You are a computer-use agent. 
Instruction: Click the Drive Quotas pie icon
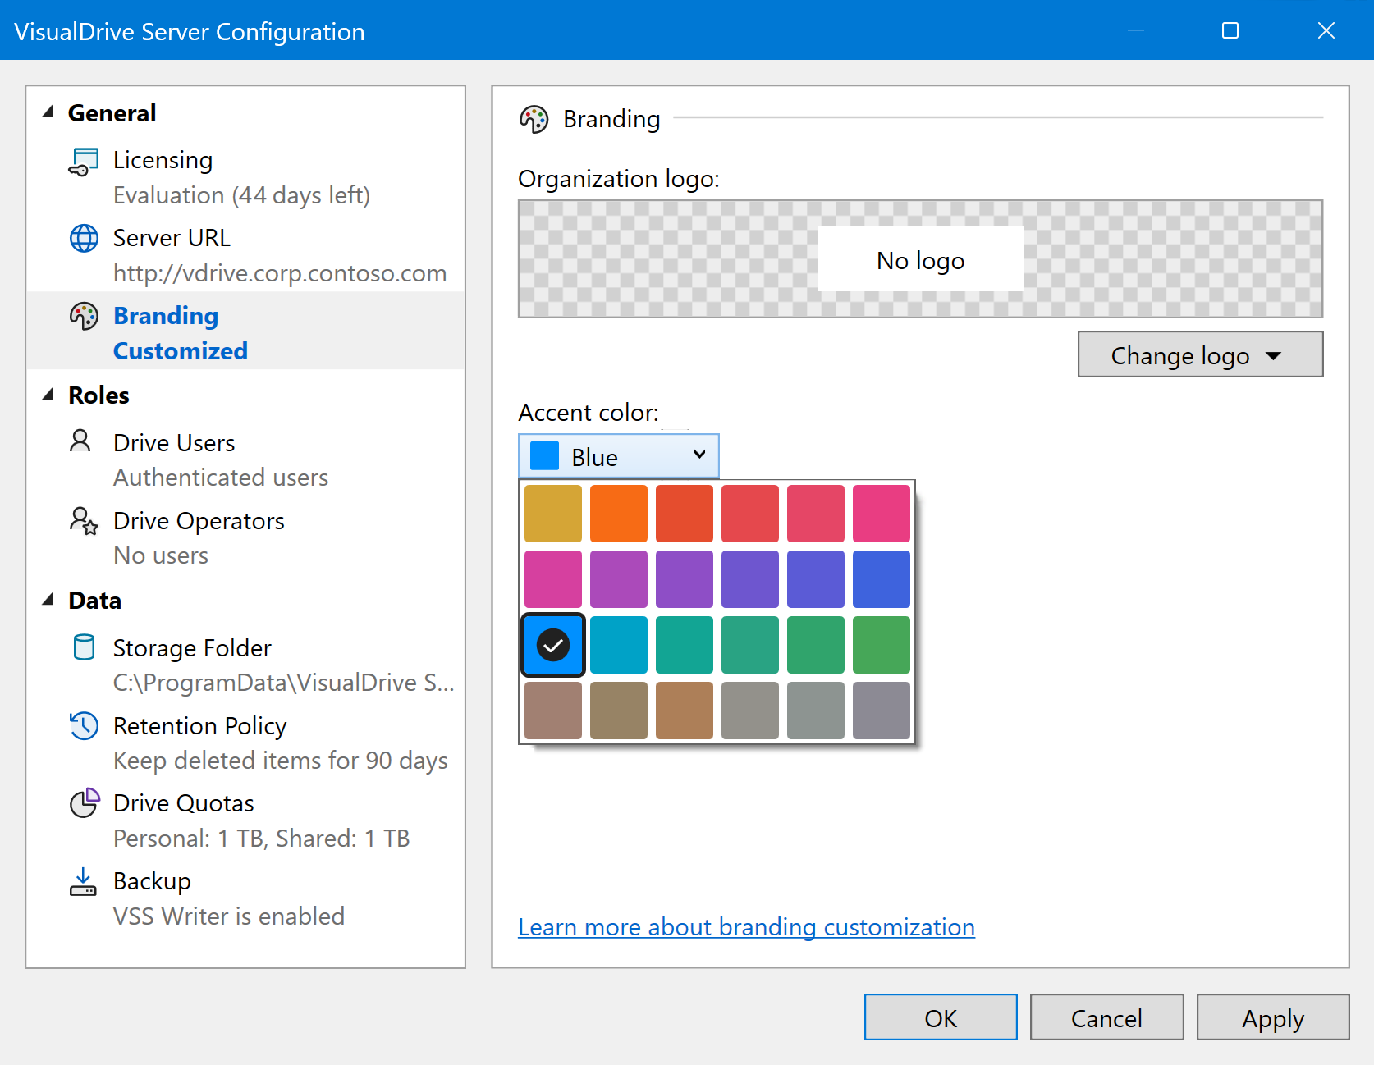[84, 803]
